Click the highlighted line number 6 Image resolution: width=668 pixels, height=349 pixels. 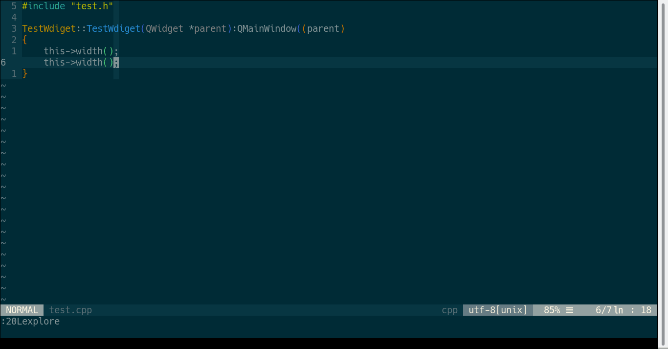(x=3, y=62)
